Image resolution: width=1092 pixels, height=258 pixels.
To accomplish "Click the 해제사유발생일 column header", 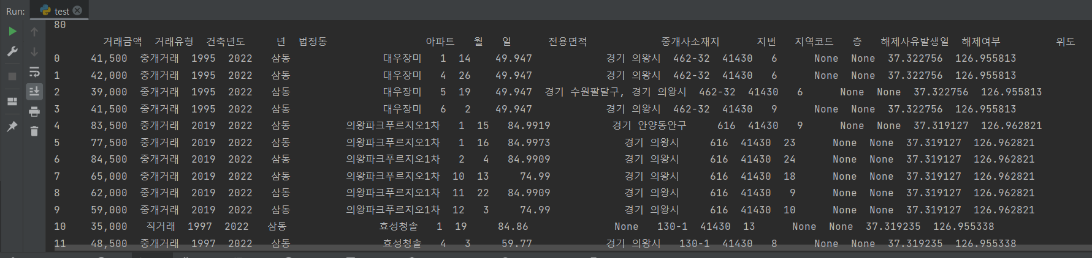I will click(x=915, y=42).
